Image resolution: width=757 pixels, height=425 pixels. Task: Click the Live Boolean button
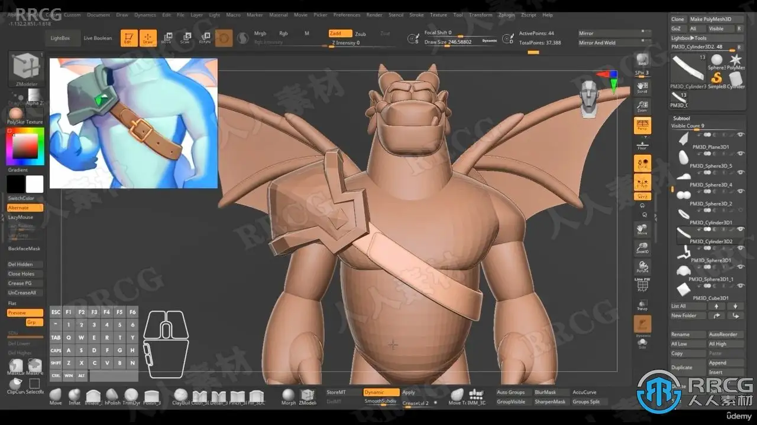tap(98, 38)
